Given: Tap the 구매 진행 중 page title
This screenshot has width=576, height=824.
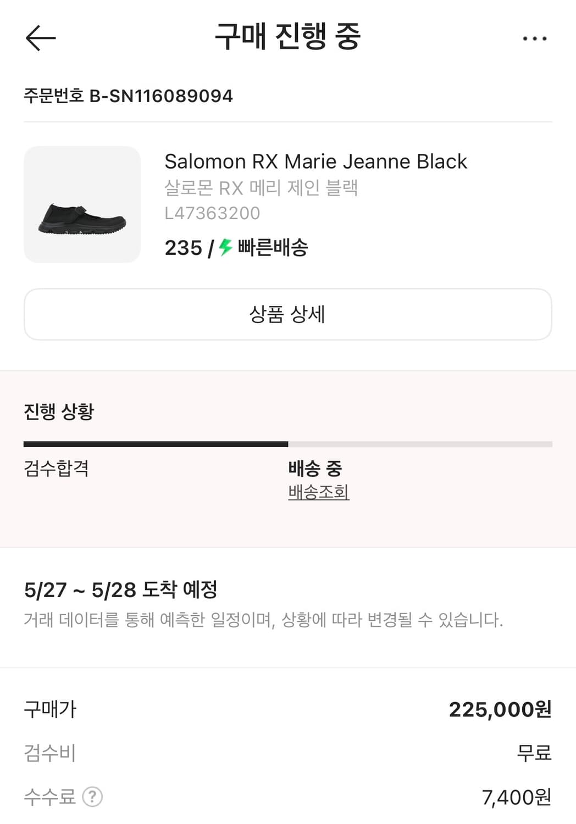Looking at the screenshot, I should tap(287, 37).
